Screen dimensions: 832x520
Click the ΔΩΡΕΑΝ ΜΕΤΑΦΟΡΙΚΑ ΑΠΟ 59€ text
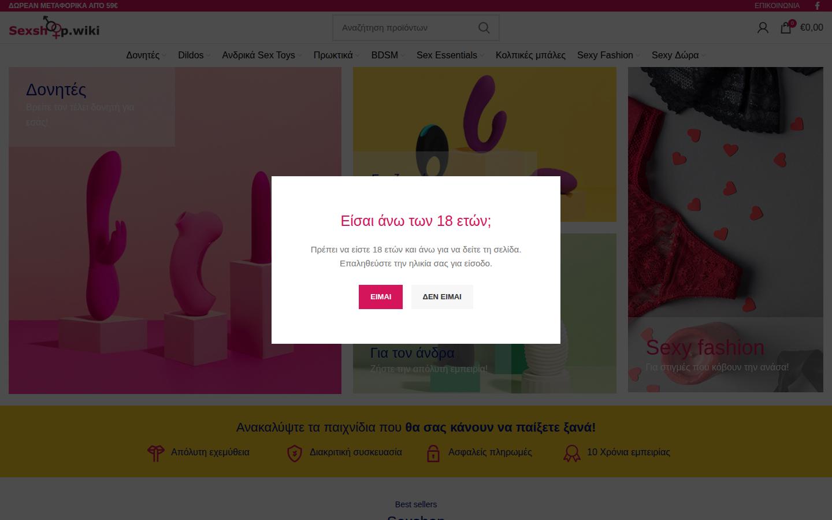[x=63, y=6]
